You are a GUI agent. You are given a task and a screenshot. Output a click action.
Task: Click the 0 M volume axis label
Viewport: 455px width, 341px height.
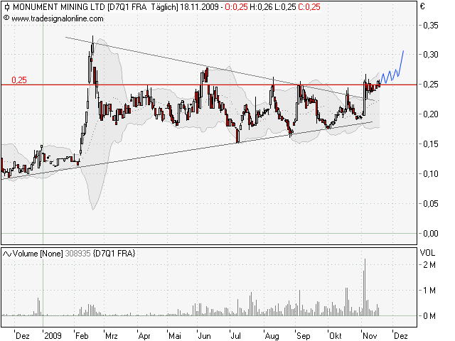429,316
